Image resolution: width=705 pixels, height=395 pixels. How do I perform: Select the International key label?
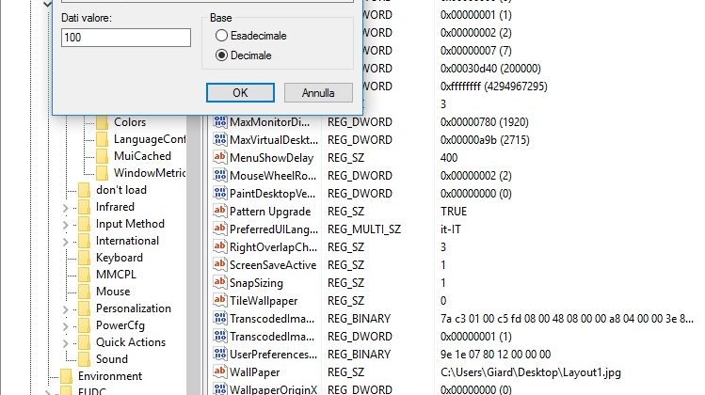pyautogui.click(x=127, y=241)
